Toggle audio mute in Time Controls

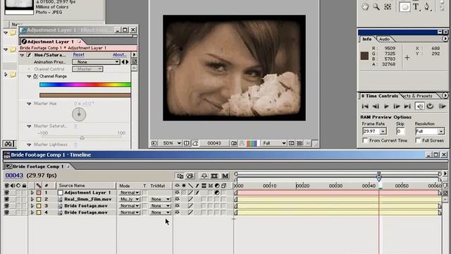(x=420, y=107)
